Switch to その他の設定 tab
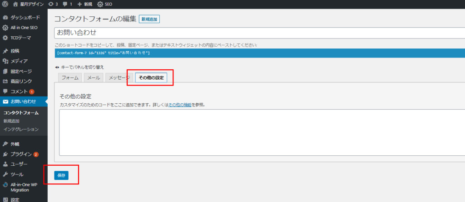465x202 pixels. 151,78
